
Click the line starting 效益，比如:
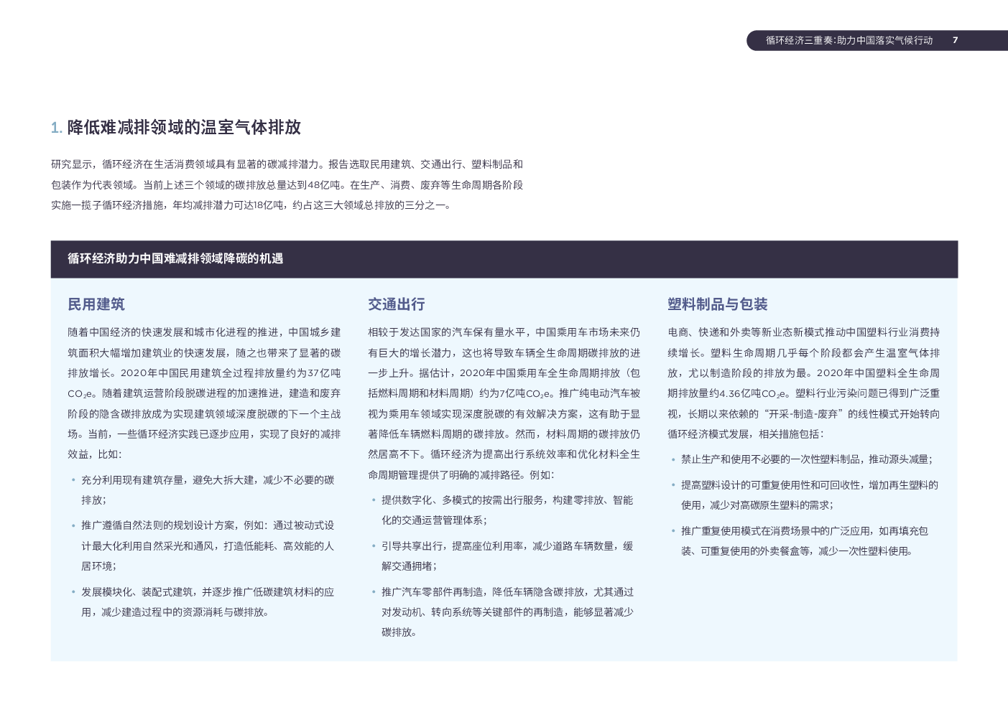[x=95, y=454]
